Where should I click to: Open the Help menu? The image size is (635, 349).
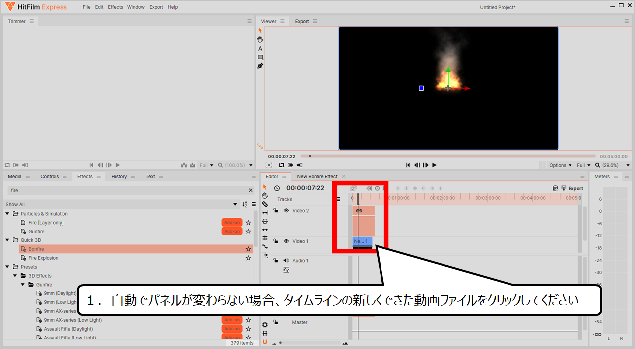[173, 7]
